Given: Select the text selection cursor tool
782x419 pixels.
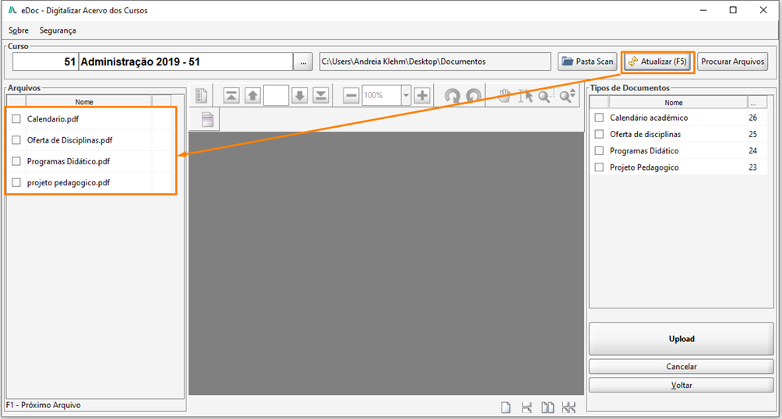Looking at the screenshot, I should (x=526, y=95).
